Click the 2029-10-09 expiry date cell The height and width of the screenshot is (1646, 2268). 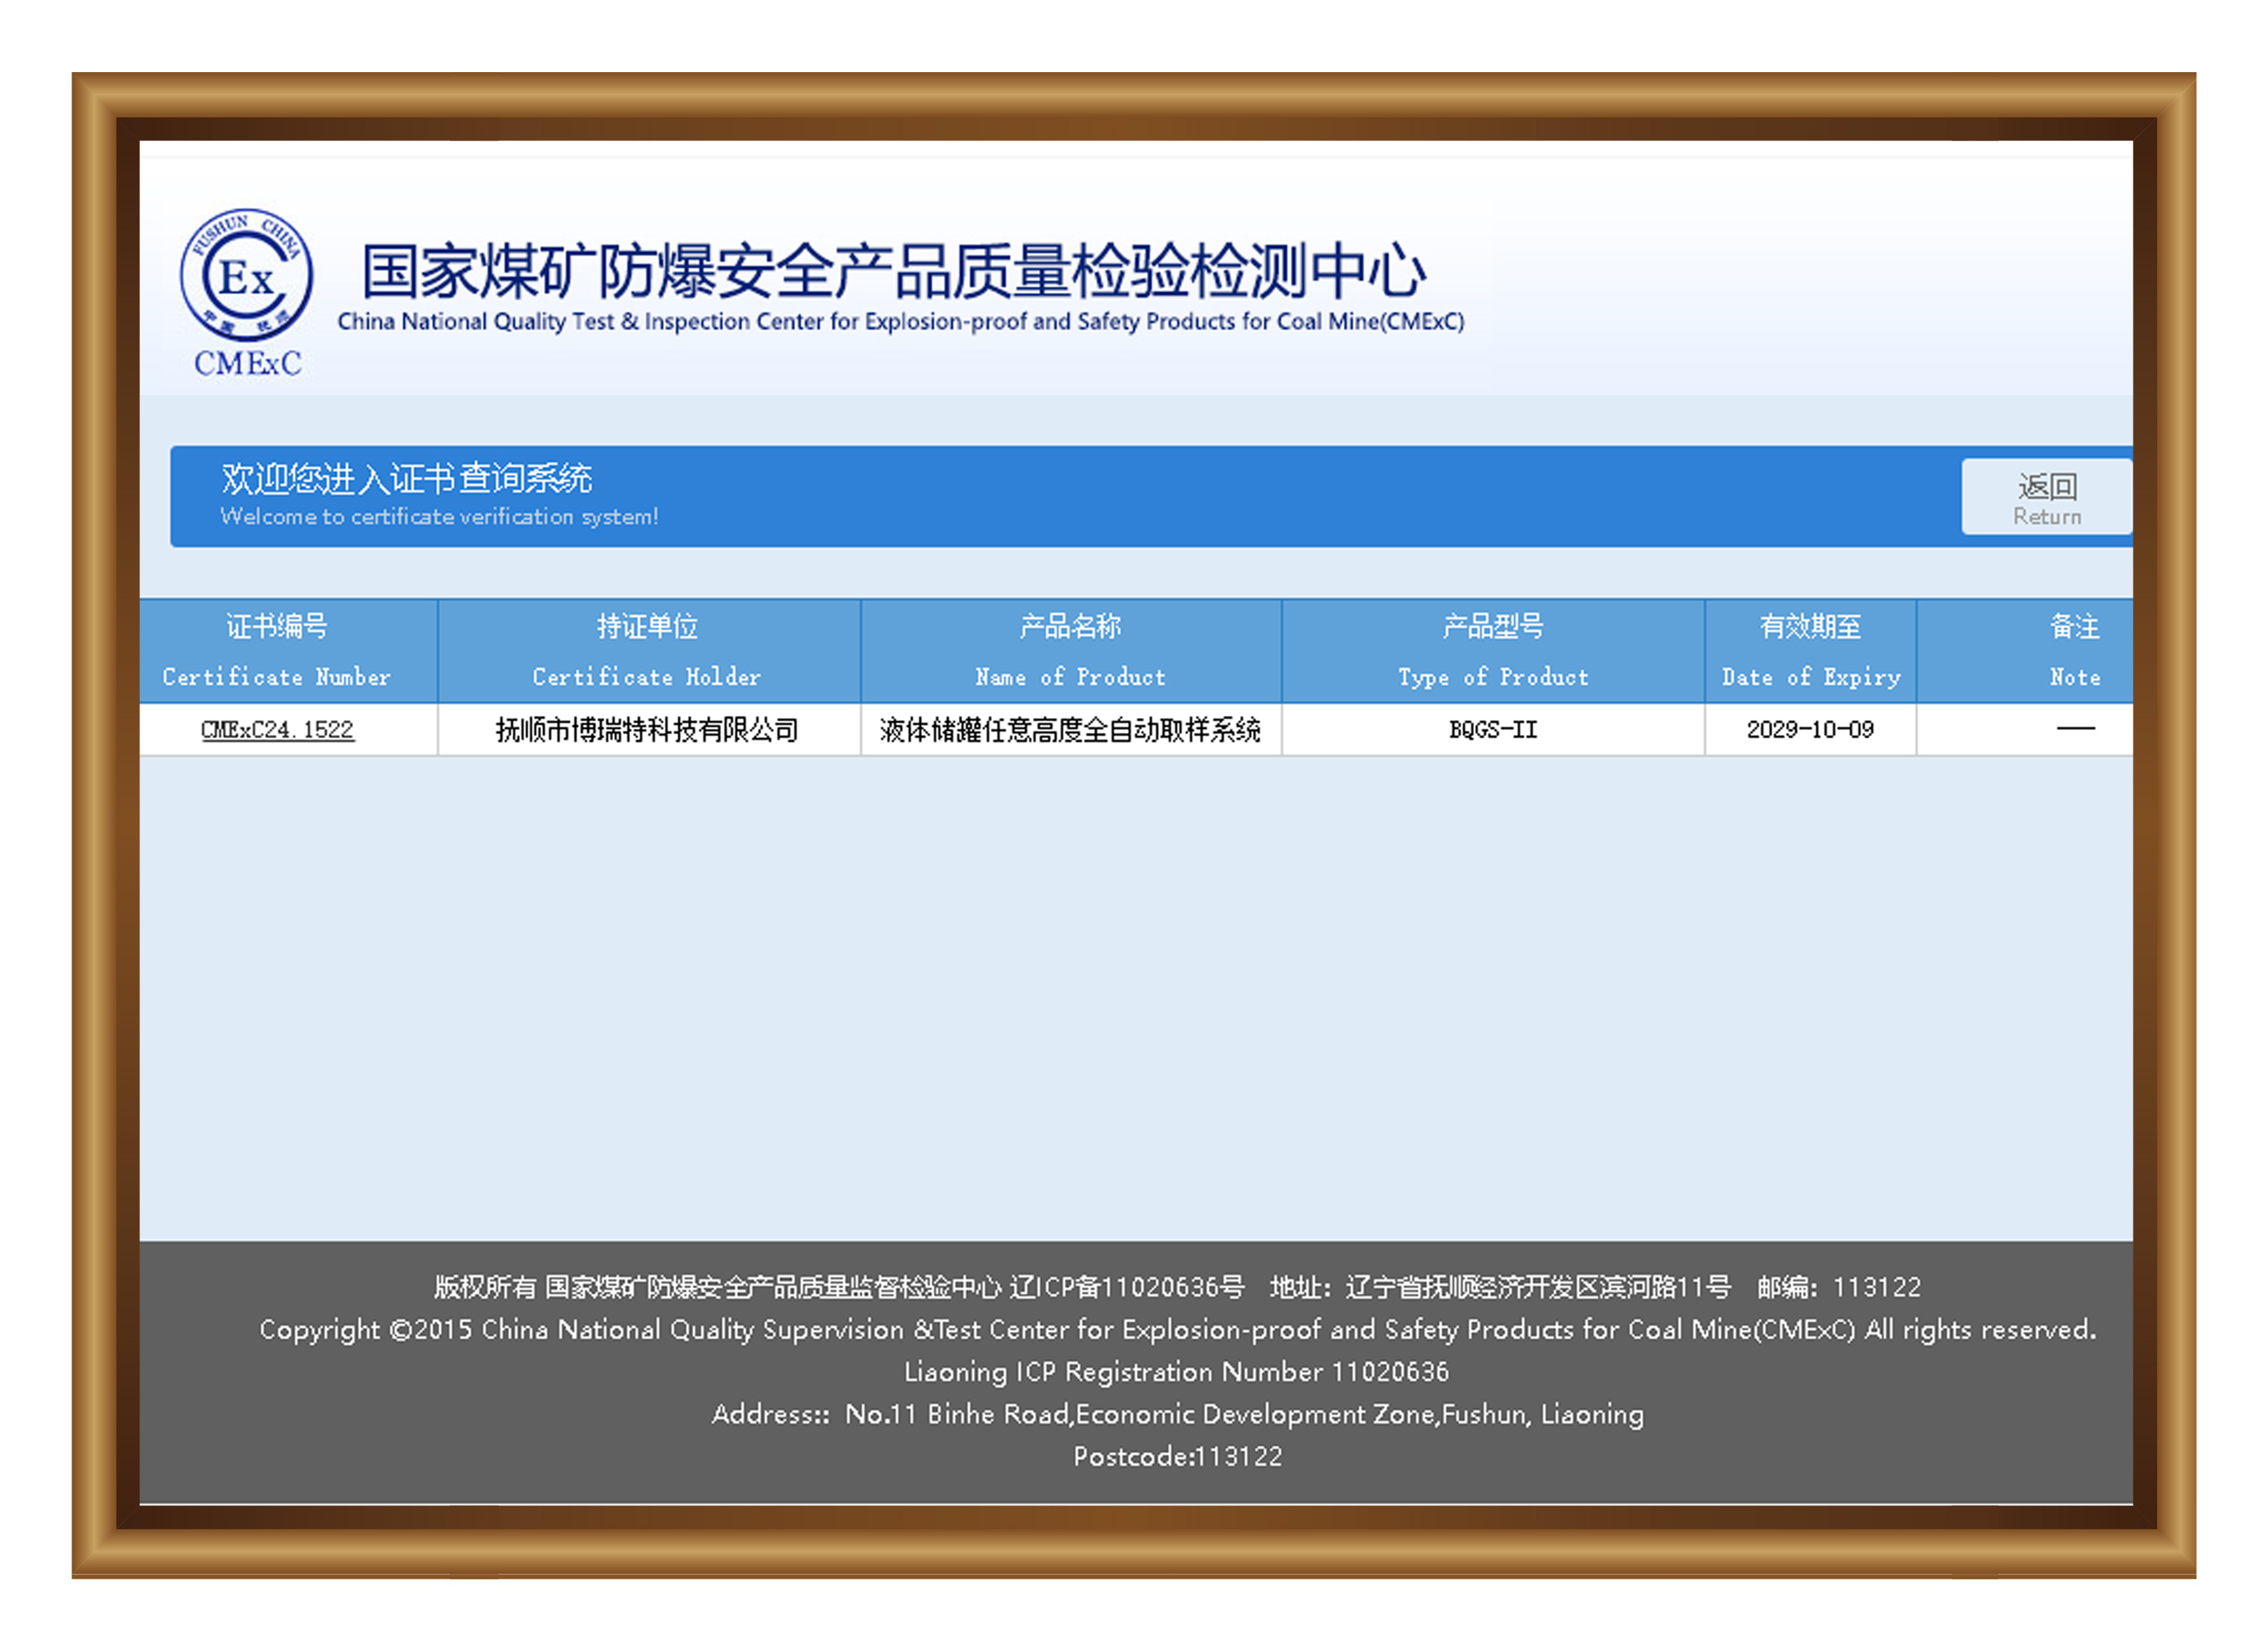[1810, 730]
